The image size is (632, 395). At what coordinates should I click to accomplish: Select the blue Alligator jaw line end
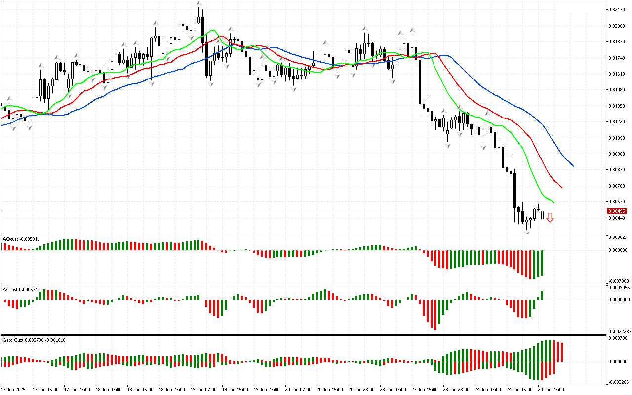573,166
